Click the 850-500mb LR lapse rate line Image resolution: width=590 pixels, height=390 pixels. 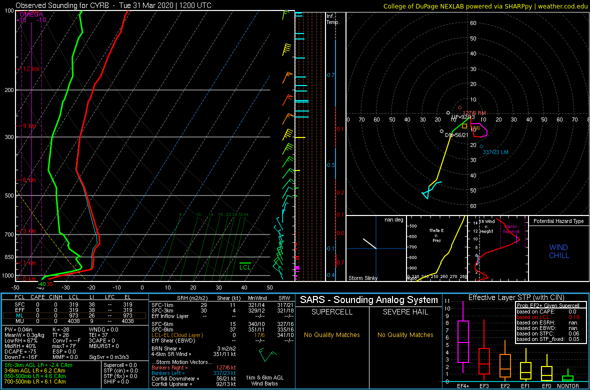[x=35, y=376]
